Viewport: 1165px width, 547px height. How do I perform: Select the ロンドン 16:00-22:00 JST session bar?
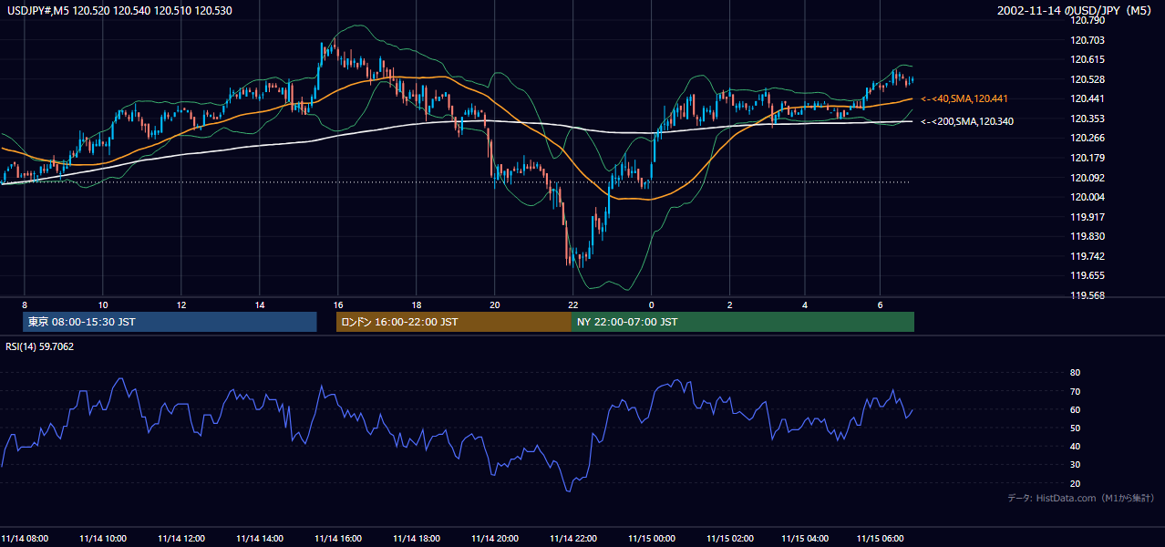(x=453, y=322)
